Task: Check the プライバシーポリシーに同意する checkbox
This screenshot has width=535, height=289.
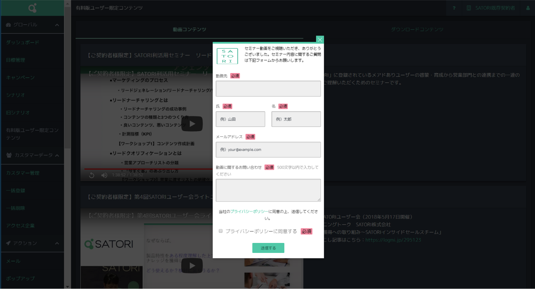Action: pos(221,231)
